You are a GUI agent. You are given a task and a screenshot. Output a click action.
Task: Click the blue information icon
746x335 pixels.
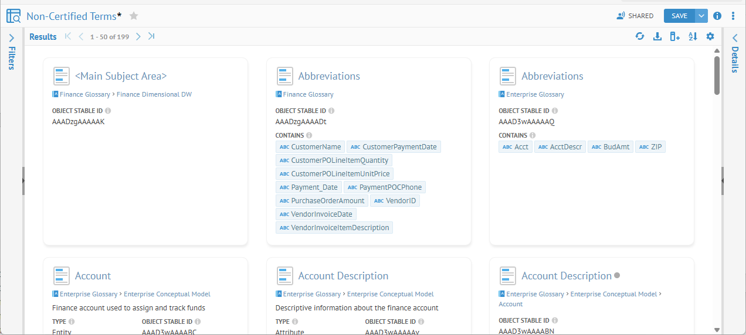tap(717, 16)
